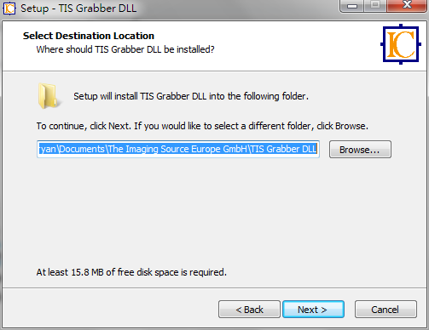Close the TIS Grabber DLL setup window

(407, 6)
